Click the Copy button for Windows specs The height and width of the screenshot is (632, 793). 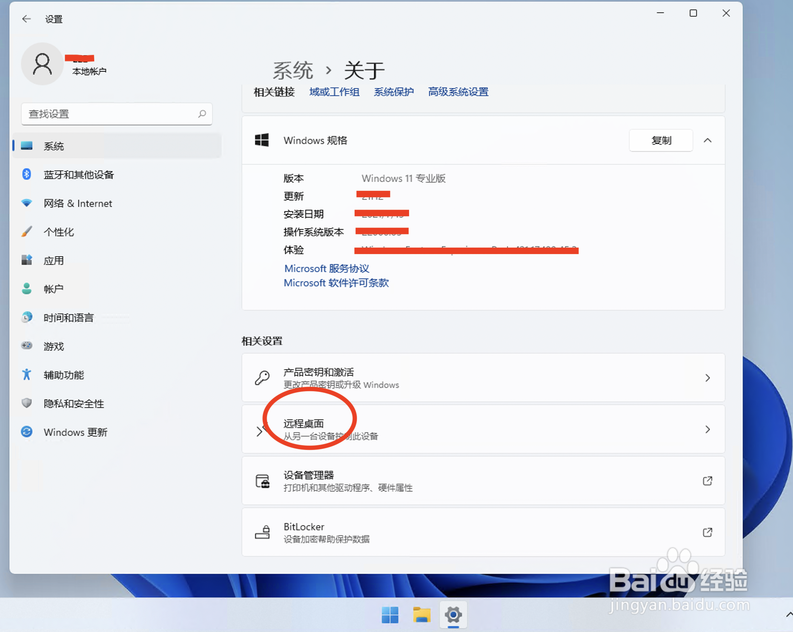pos(660,140)
